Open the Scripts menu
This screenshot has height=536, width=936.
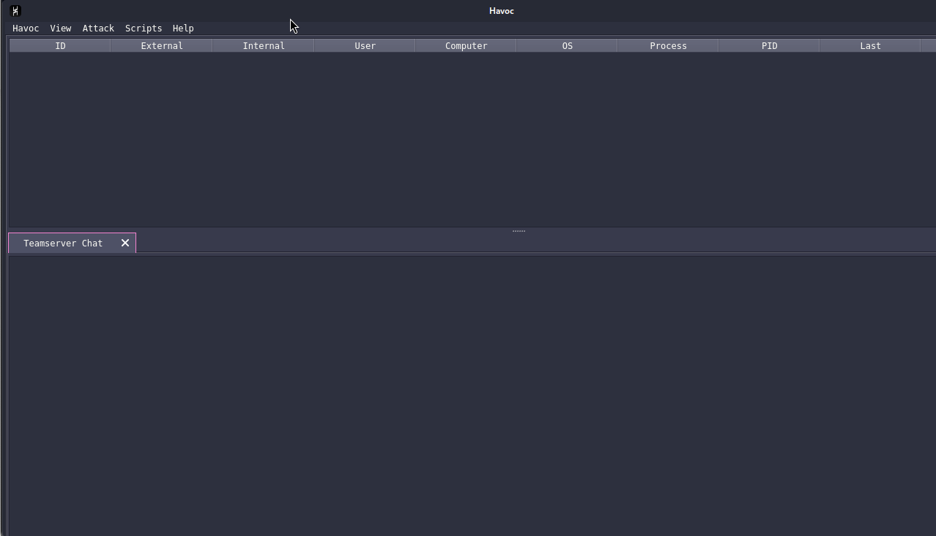(144, 29)
